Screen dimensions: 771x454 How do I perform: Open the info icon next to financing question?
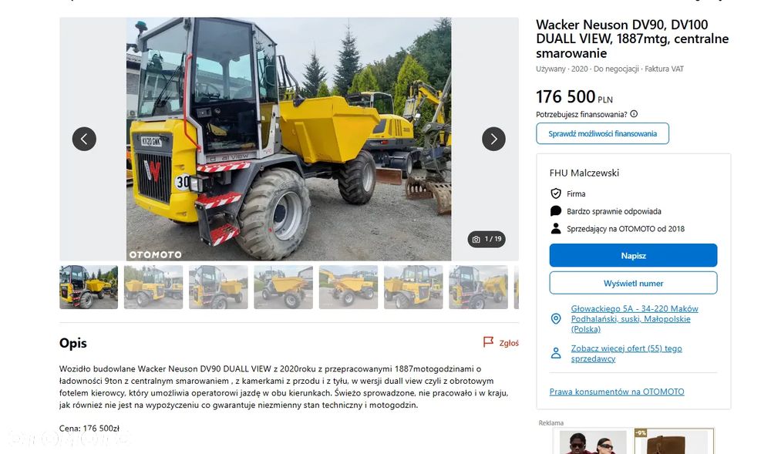[634, 114]
